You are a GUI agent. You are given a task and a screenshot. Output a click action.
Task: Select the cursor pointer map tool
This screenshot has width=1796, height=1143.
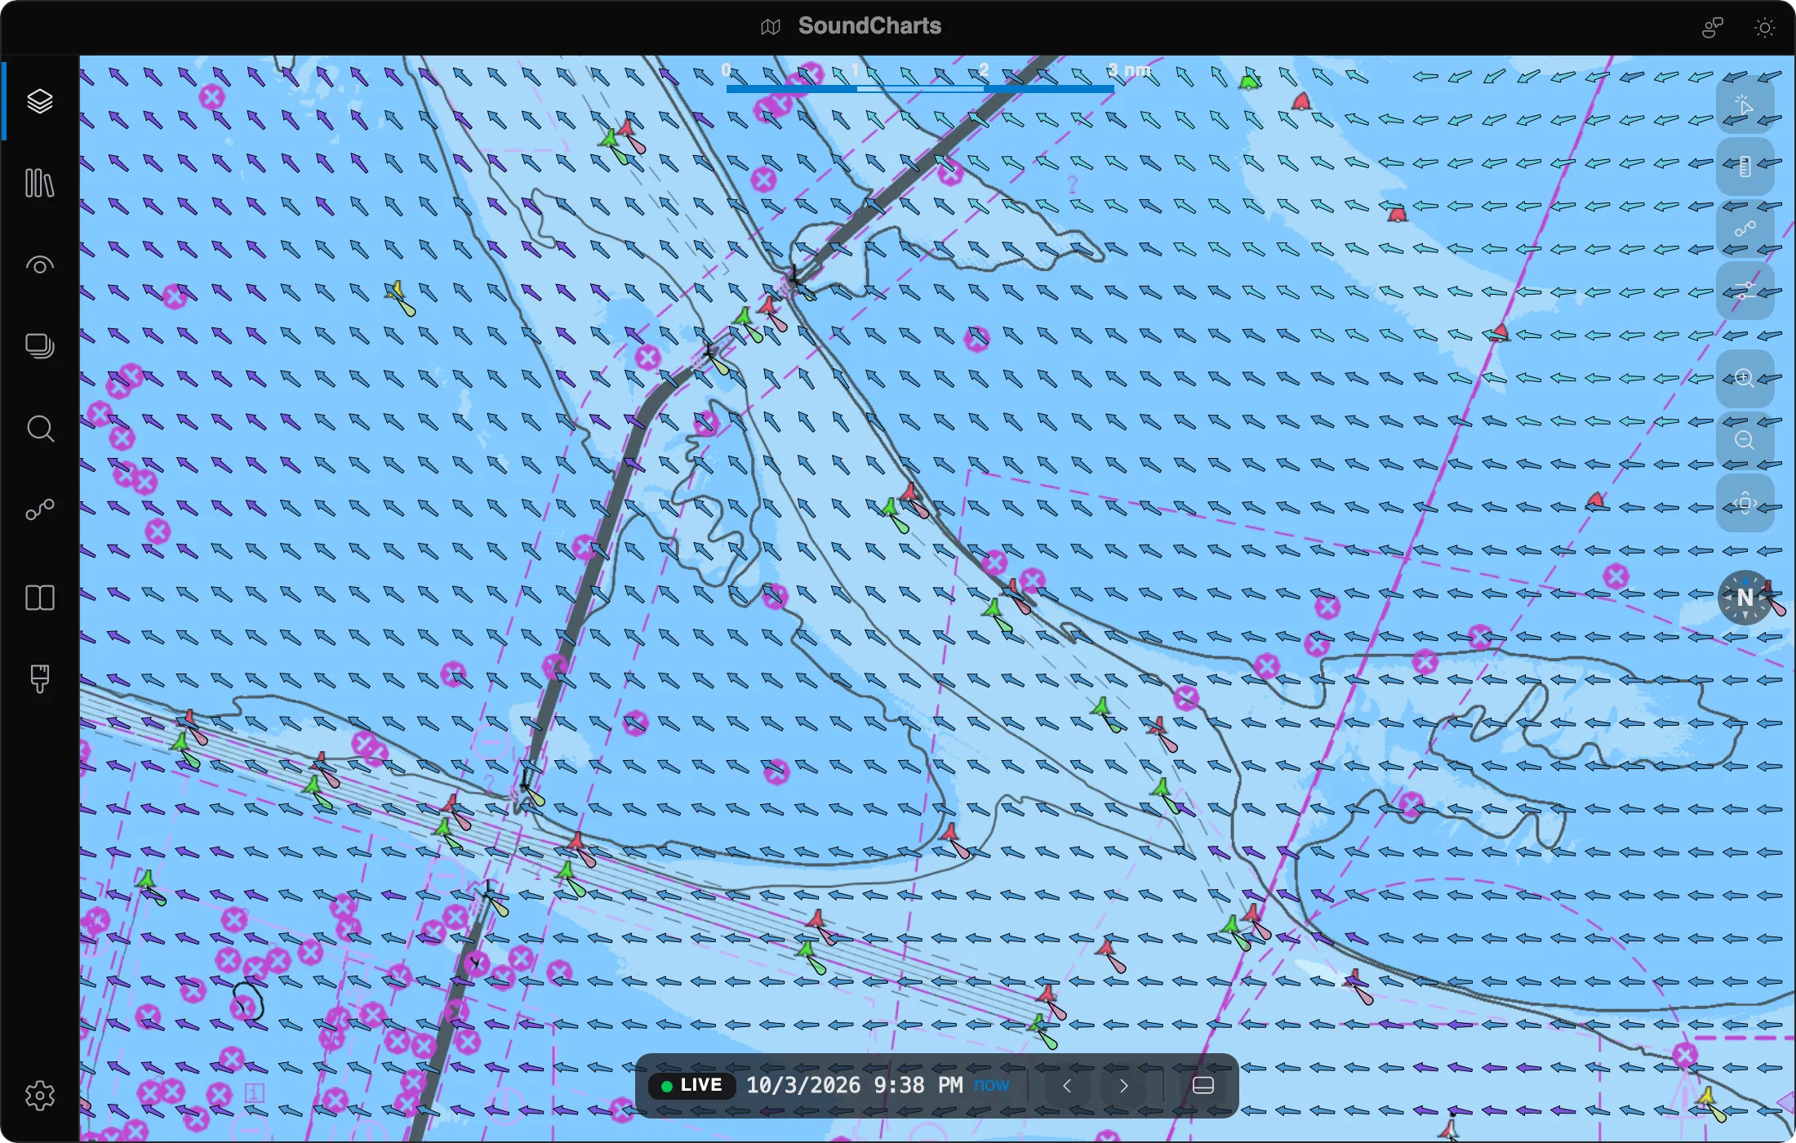tap(1745, 105)
